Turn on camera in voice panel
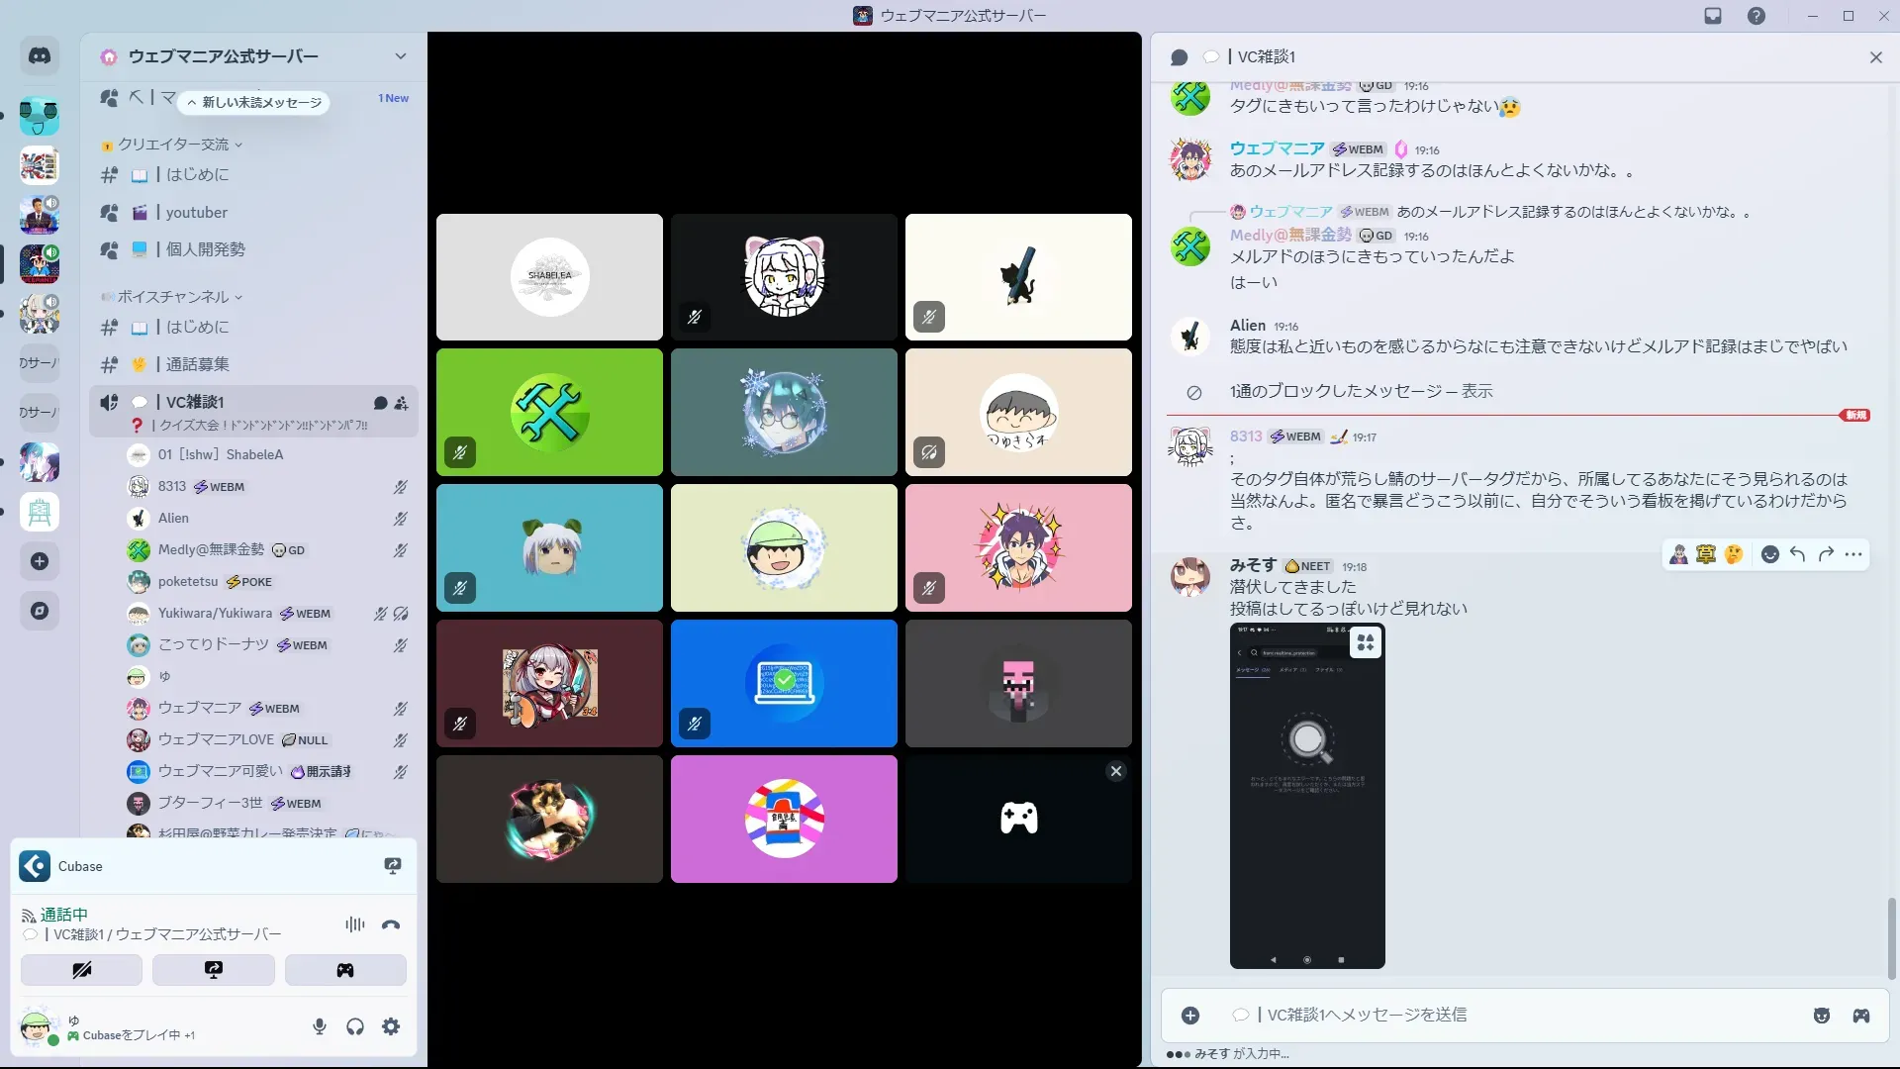The width and height of the screenshot is (1900, 1069). (81, 970)
